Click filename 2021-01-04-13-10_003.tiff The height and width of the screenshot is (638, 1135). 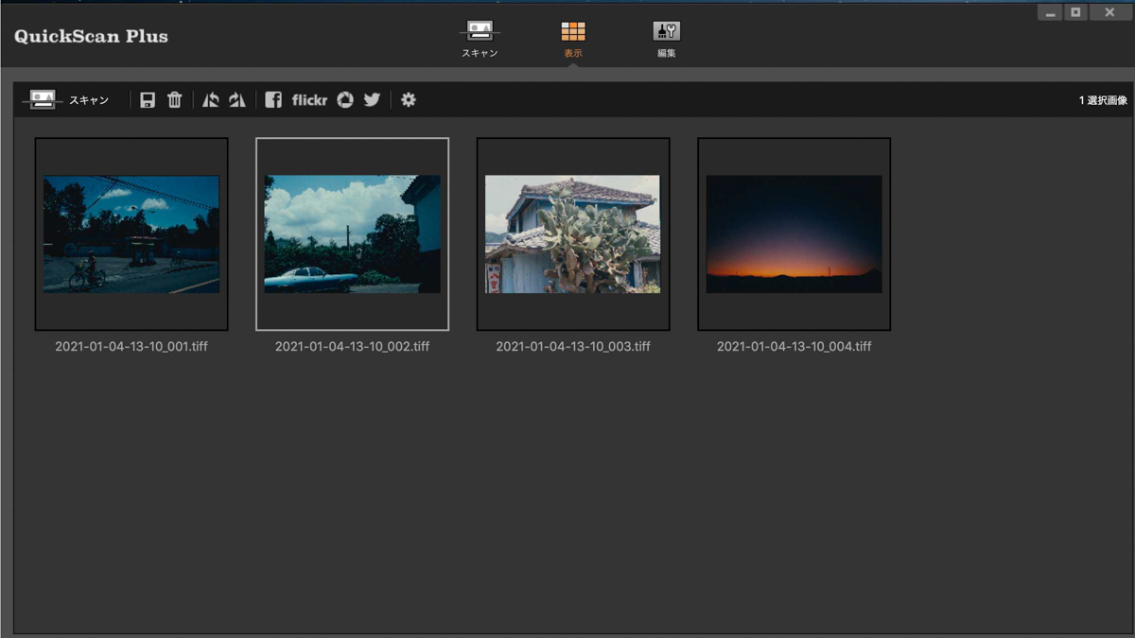(573, 347)
